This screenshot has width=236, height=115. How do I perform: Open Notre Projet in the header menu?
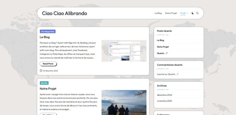171,13
